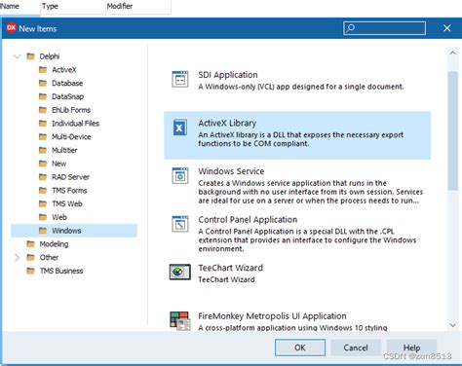Choose the Control Panel Application icon
Screen dimensions: 462x366
click(x=180, y=224)
